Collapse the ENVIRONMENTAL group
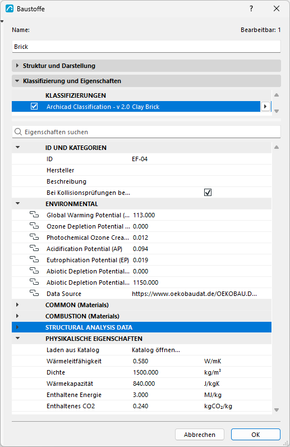Image resolution: width=290 pixels, height=447 pixels. pyautogui.click(x=17, y=203)
